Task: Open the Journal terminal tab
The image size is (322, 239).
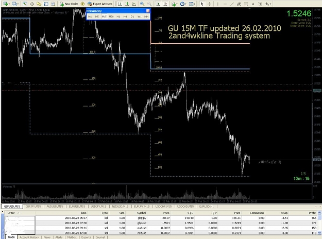Action: (100, 237)
